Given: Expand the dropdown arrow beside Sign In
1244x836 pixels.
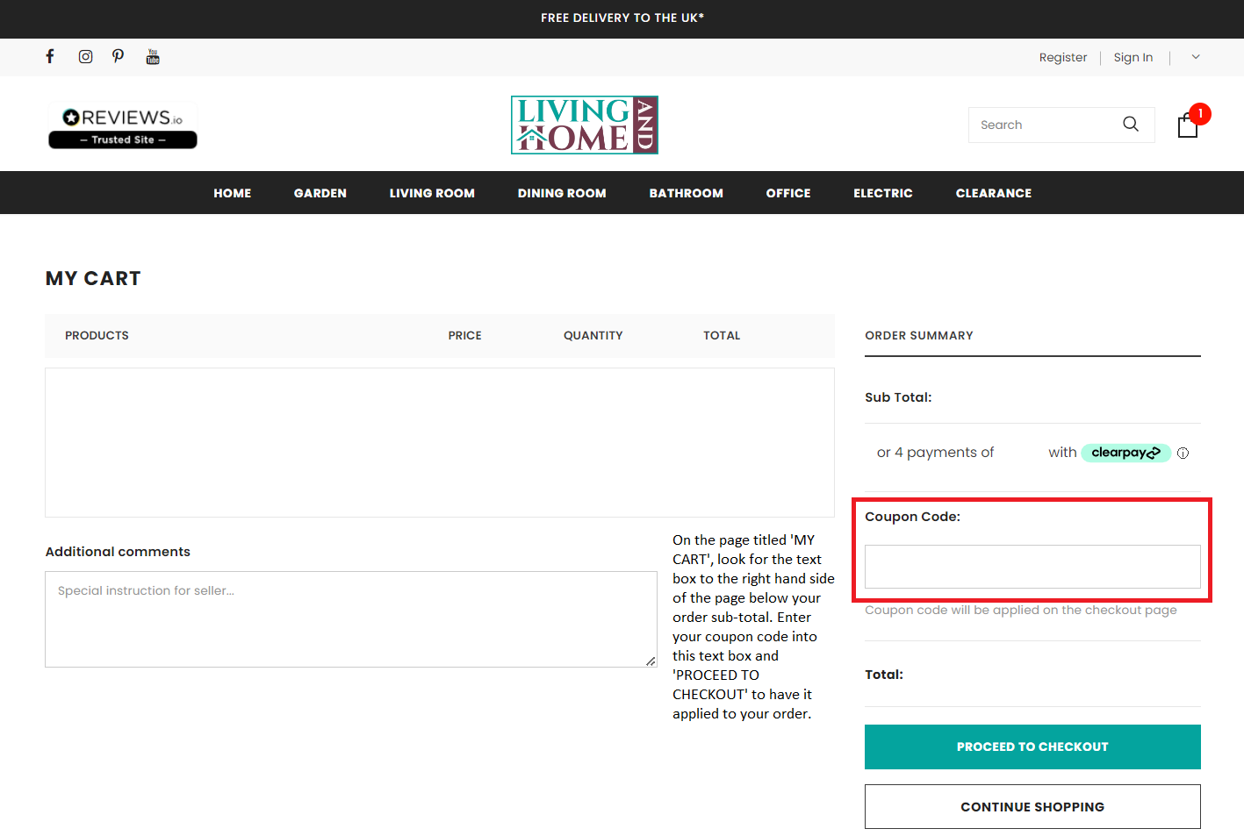Looking at the screenshot, I should tap(1196, 57).
